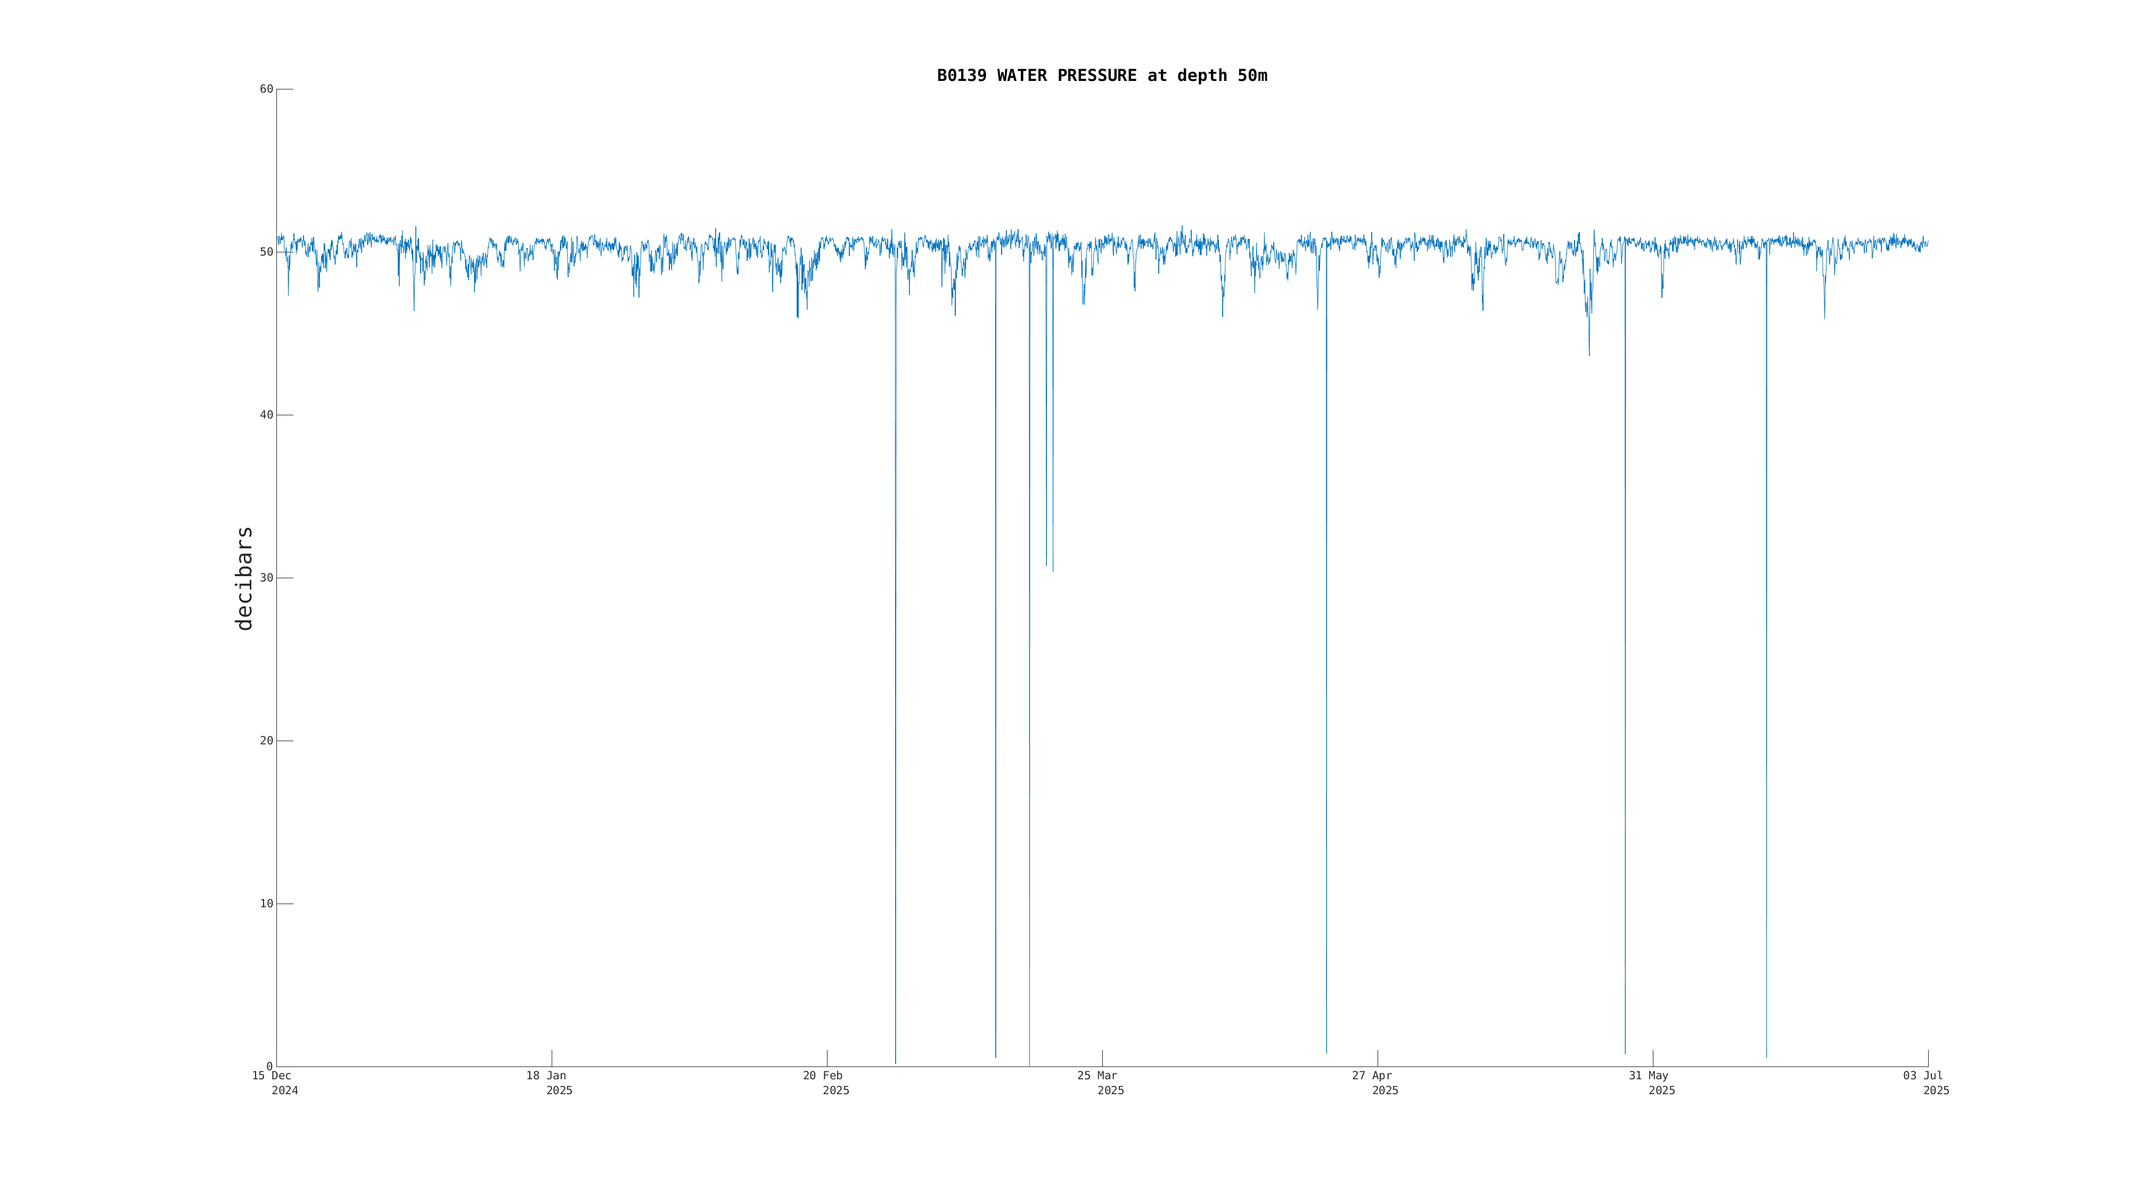Click the plot title 'B0139 WATER PRESSURE at depth 50m'

tap(1101, 75)
